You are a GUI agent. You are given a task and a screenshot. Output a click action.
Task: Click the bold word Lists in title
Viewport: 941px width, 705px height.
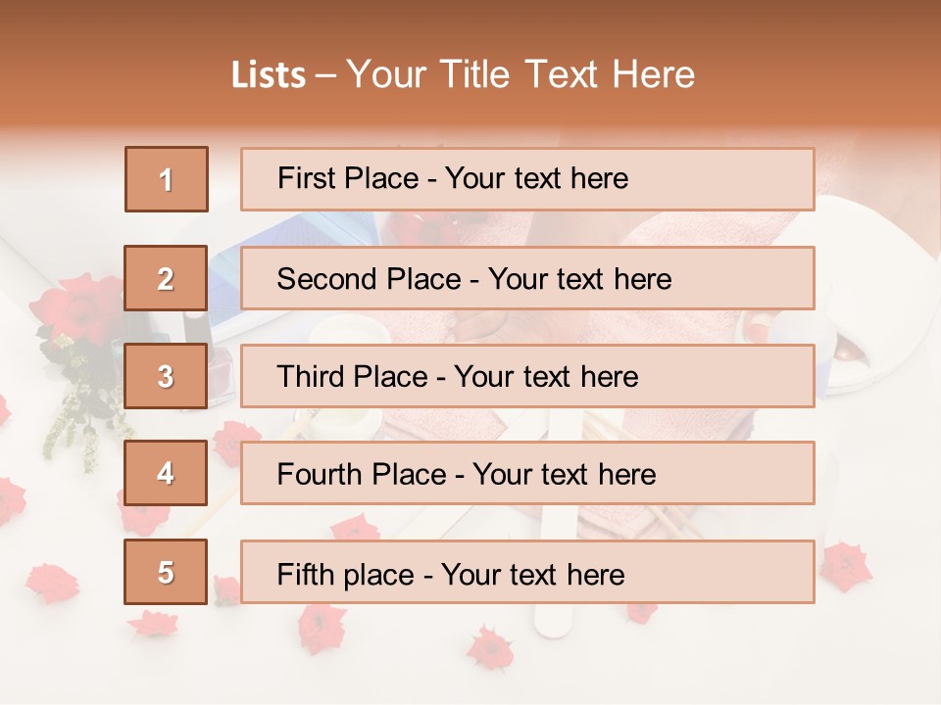[269, 75]
